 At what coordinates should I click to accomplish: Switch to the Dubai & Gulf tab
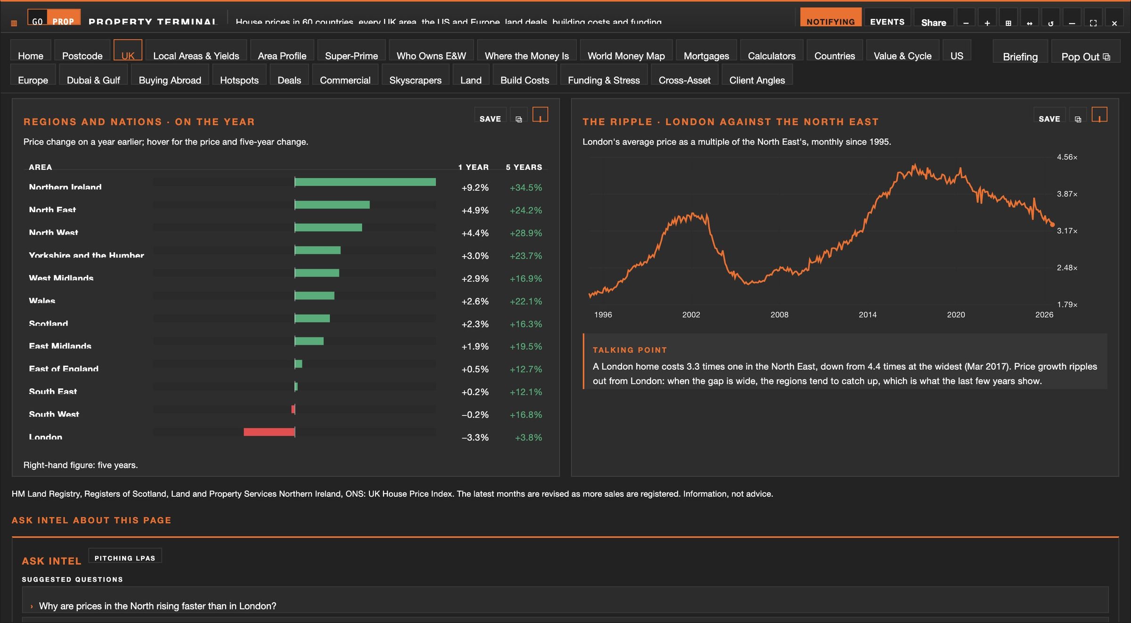pos(93,75)
